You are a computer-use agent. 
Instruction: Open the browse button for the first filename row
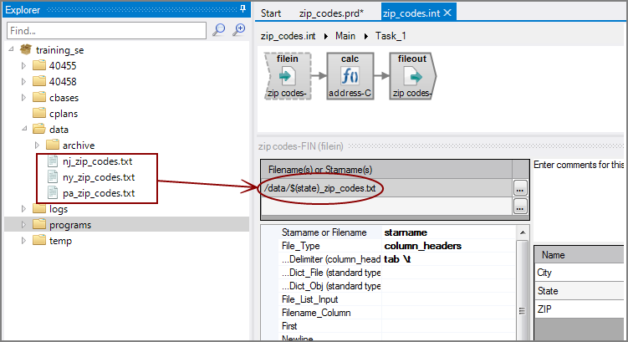pyautogui.click(x=520, y=188)
